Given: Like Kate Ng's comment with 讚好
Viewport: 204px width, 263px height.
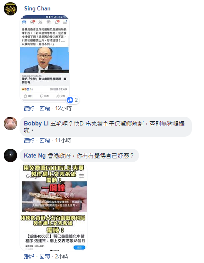Looking at the screenshot, I should click(x=29, y=257).
